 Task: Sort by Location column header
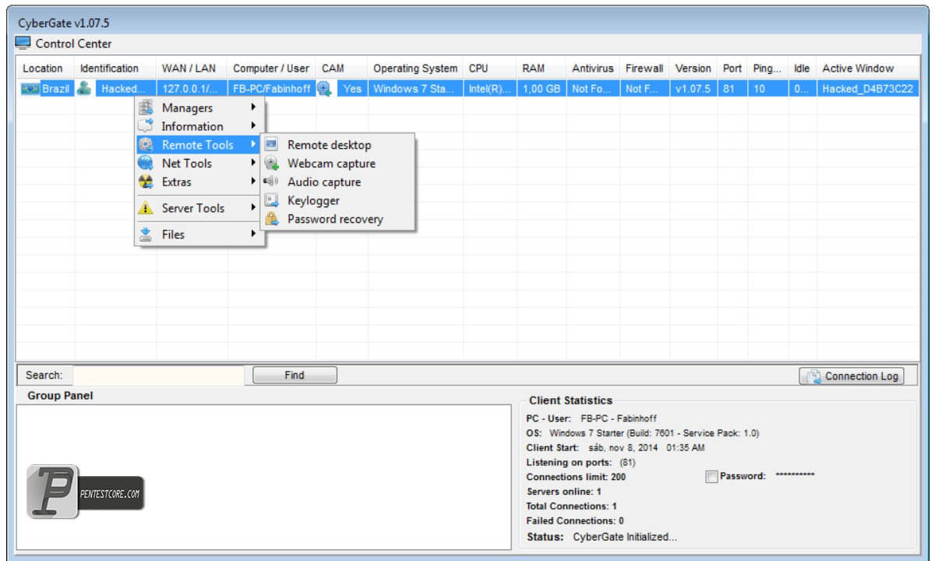point(45,69)
